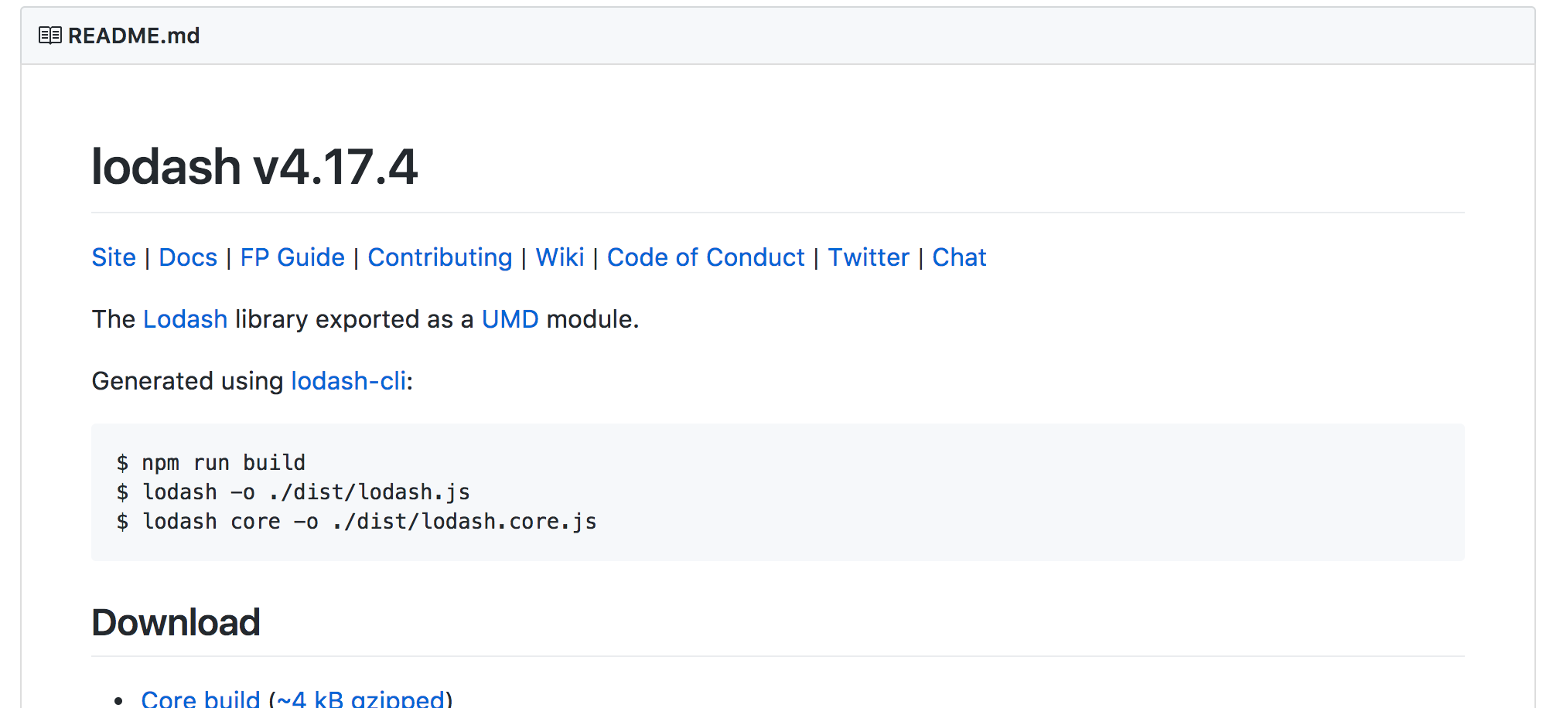Open the lodash-cli link
This screenshot has height=708, width=1553.
tap(349, 381)
